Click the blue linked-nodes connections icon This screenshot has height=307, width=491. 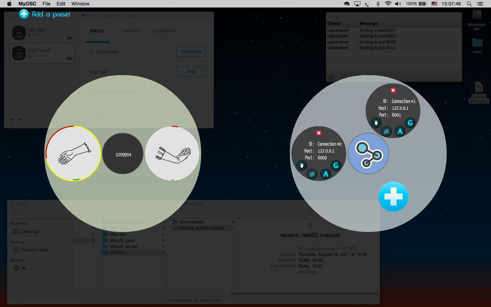[368, 153]
